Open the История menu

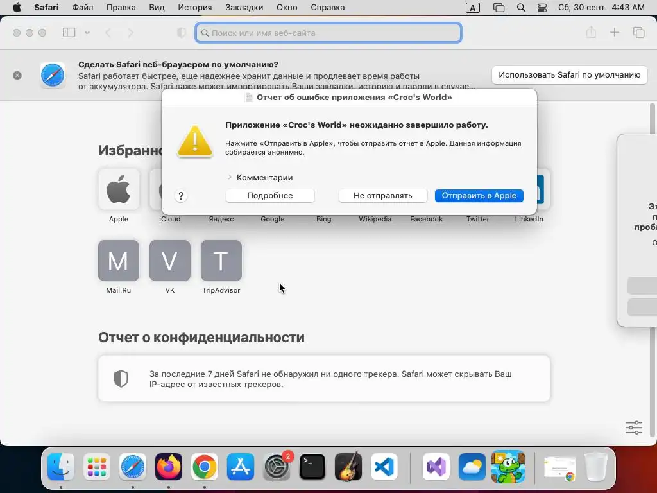195,8
